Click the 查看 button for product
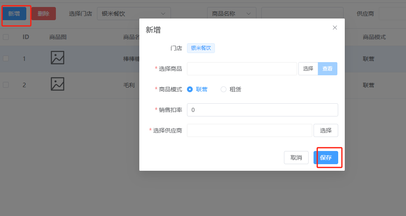The image size is (406, 216). 328,69
